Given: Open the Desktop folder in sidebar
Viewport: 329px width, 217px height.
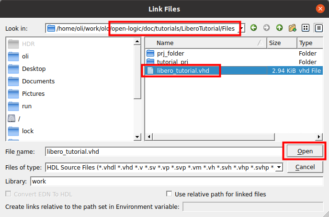Looking at the screenshot, I should 27,69.
